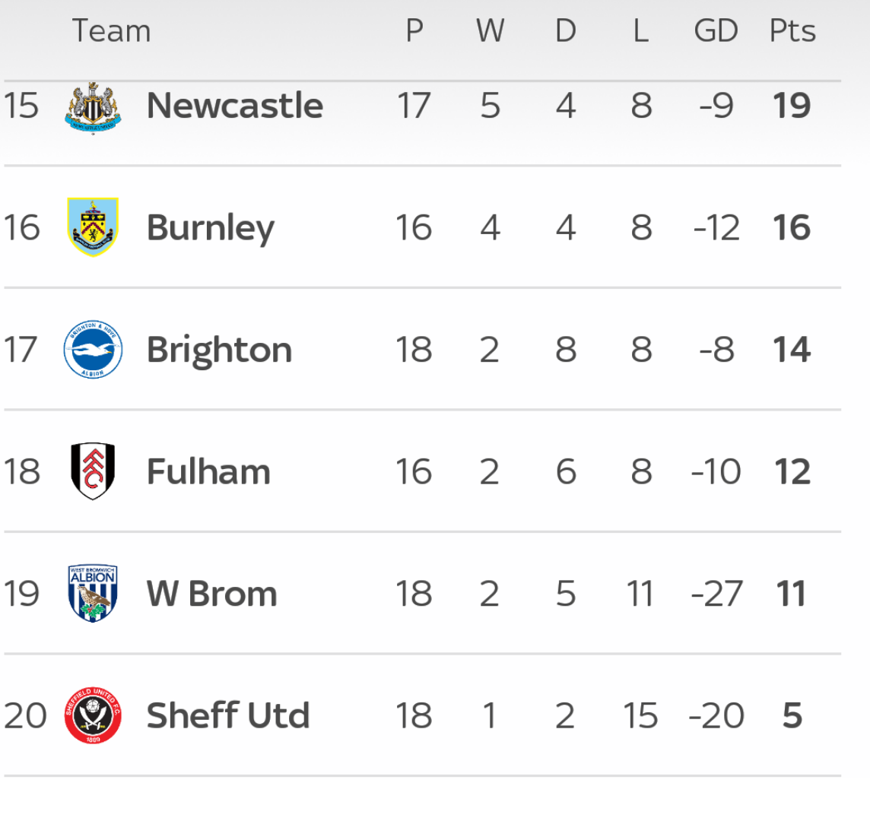Click the Burnley club crest
This screenshot has height=821, width=870.
[93, 227]
